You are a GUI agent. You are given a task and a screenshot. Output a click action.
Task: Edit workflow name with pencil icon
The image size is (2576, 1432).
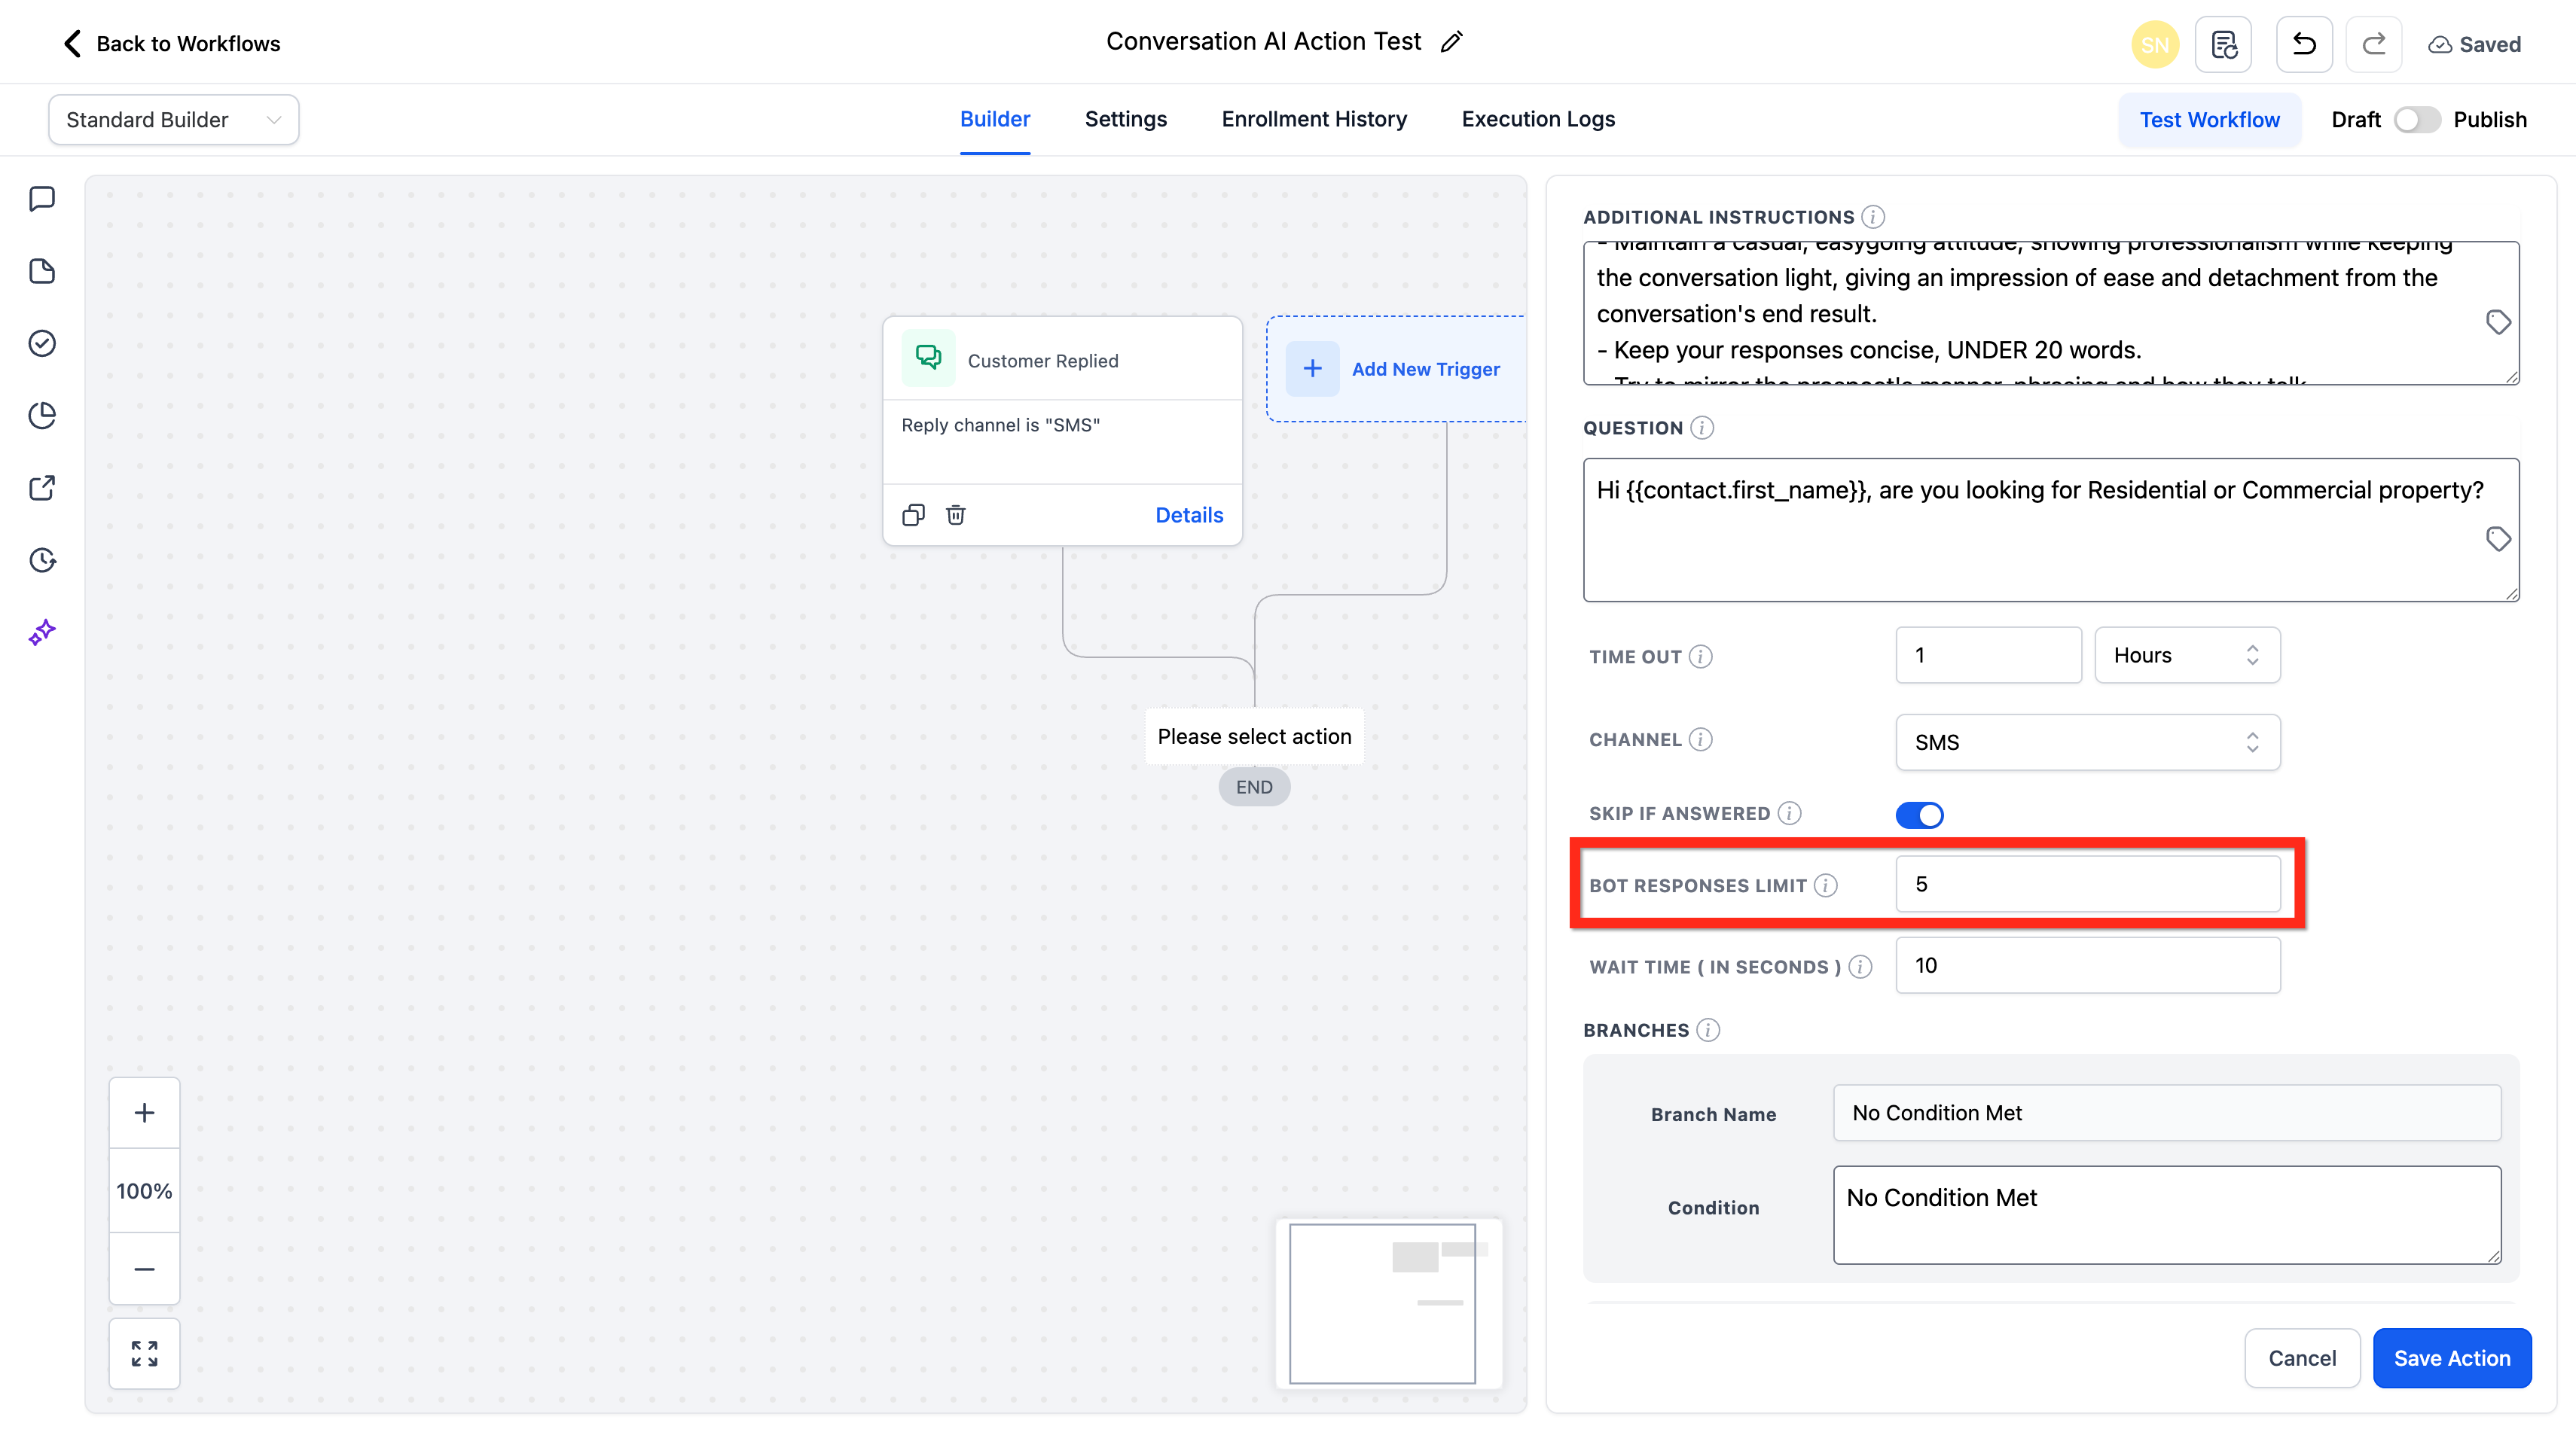click(1451, 42)
